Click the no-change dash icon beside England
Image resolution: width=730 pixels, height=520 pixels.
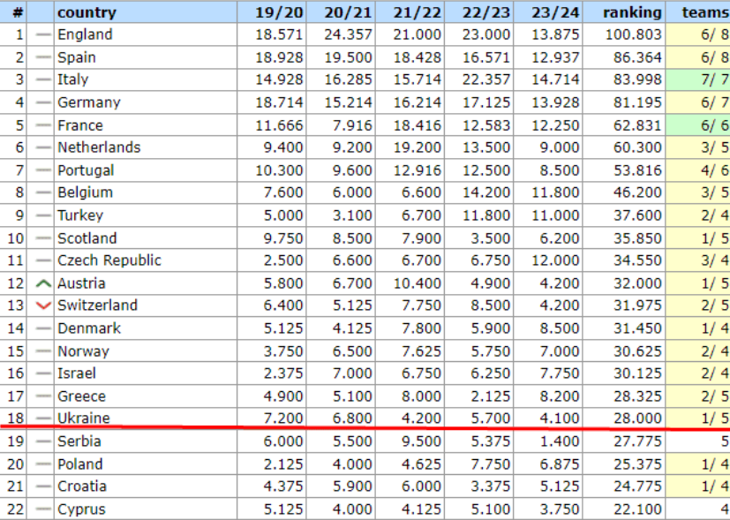coord(42,34)
